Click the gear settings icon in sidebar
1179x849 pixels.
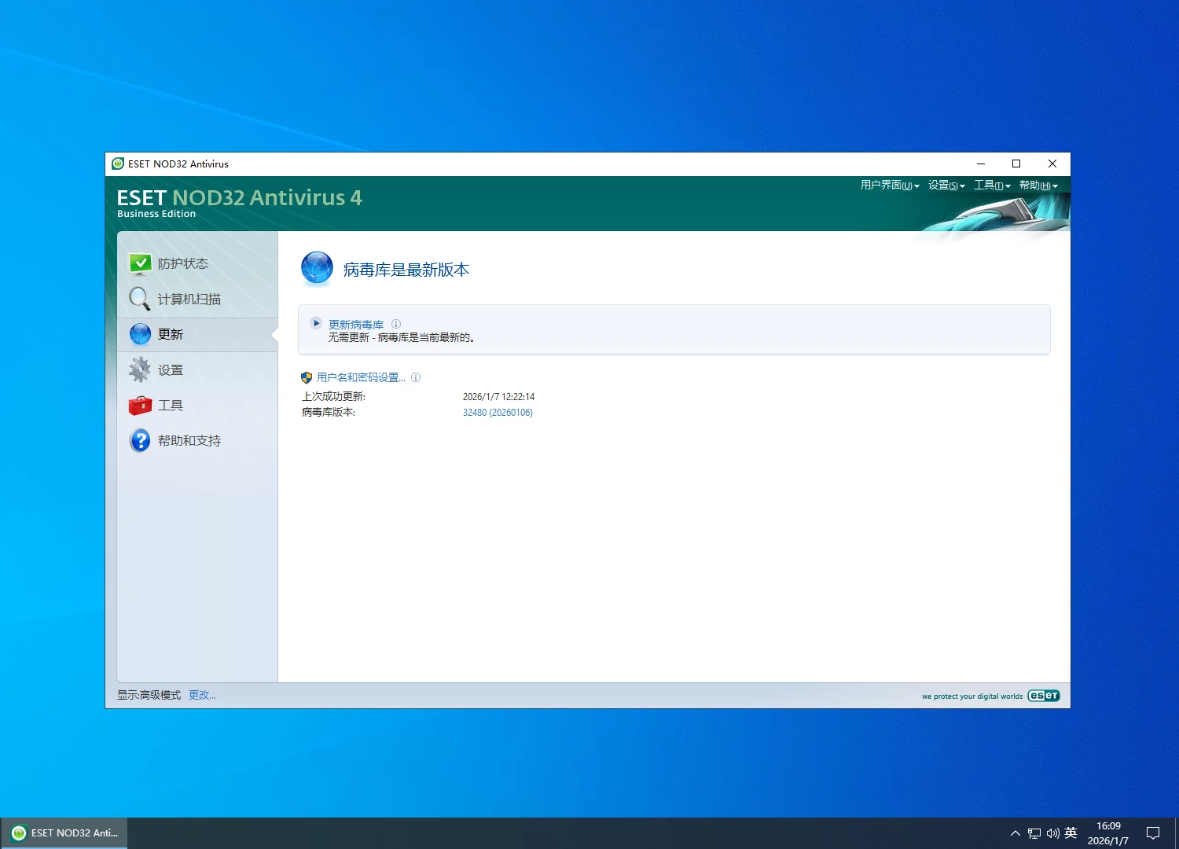[x=140, y=369]
